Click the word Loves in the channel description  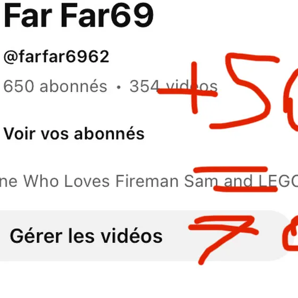click(87, 181)
